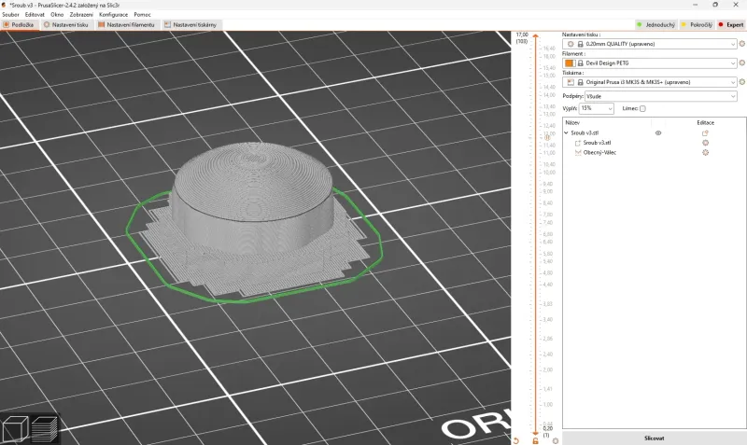Screen dimensions: 747x445
Task: Click the top arrow of the layer slider
Action: (x=535, y=36)
